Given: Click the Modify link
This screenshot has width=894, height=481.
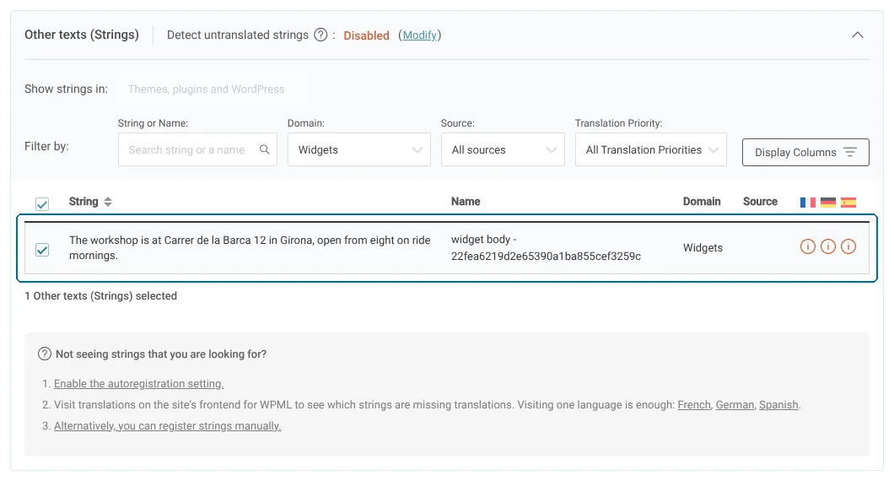Looking at the screenshot, I should (420, 35).
